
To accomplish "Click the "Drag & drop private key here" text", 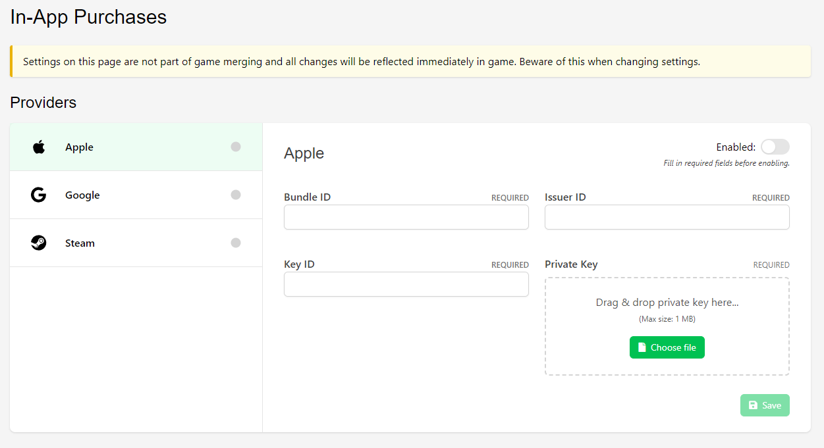I will (x=667, y=303).
